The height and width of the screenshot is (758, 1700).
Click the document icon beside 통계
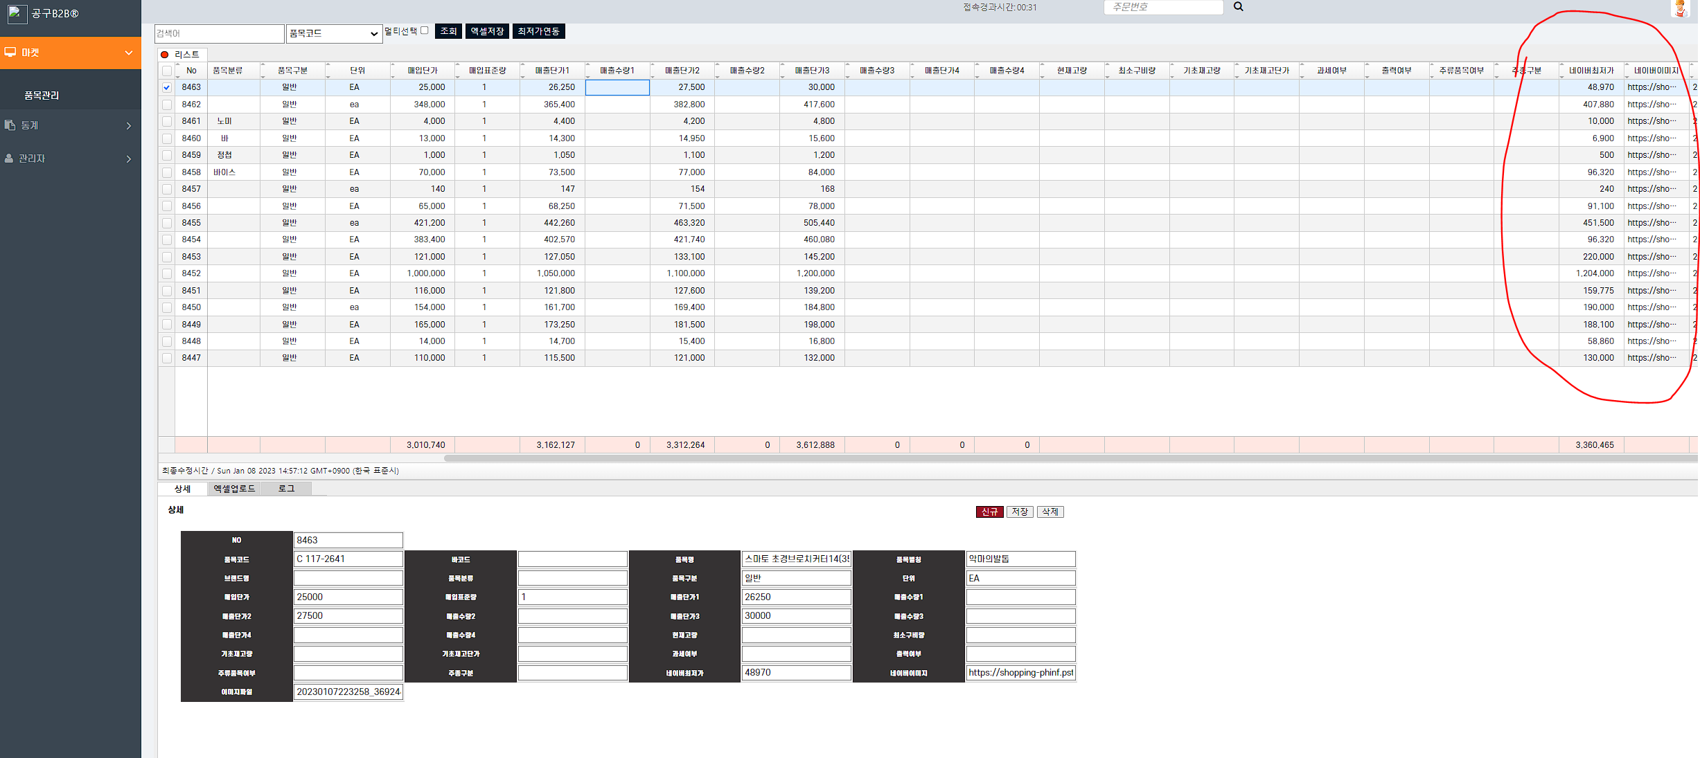click(x=10, y=125)
